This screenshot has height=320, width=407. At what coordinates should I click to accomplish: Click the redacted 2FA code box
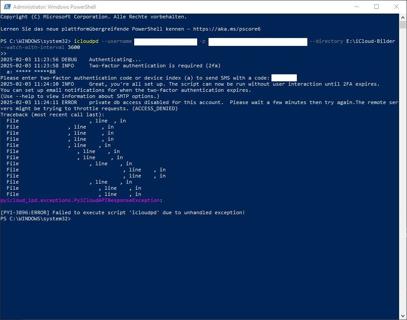(x=284, y=78)
